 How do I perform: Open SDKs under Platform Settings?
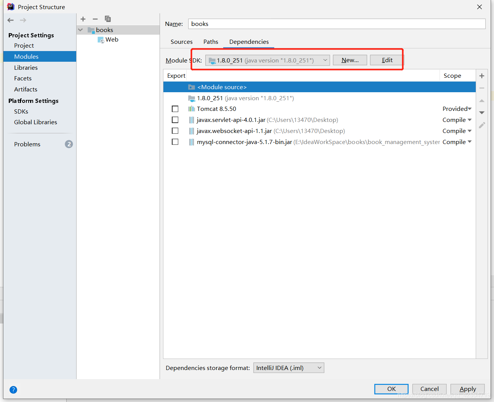[21, 112]
